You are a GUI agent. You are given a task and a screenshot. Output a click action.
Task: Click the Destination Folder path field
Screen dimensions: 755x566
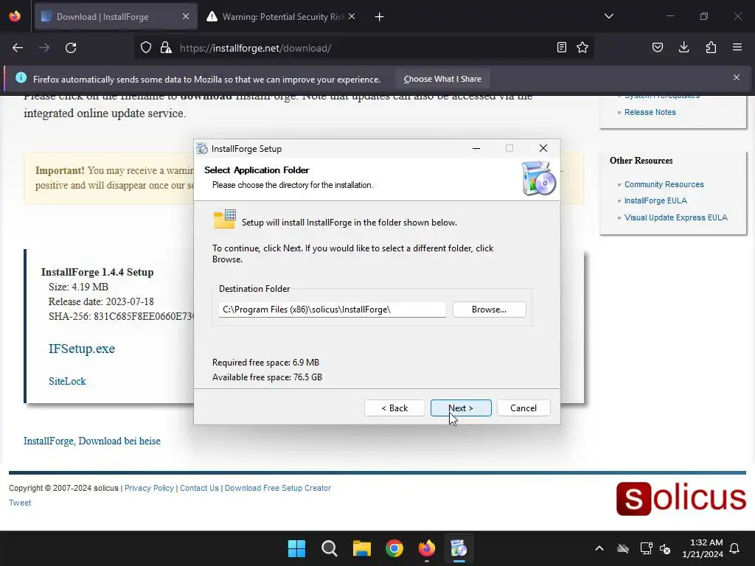(333, 310)
